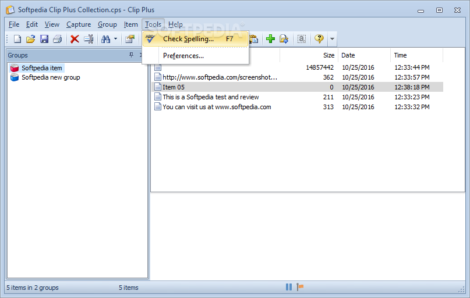
Task: Open the View menu
Action: tap(52, 24)
